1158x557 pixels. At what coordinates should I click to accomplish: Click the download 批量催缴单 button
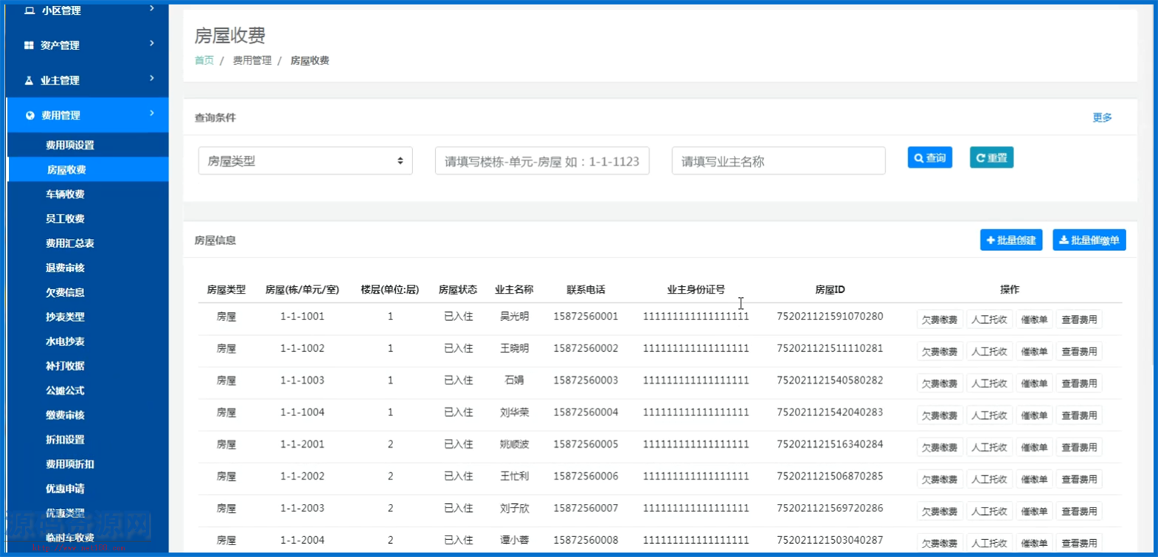click(x=1089, y=240)
